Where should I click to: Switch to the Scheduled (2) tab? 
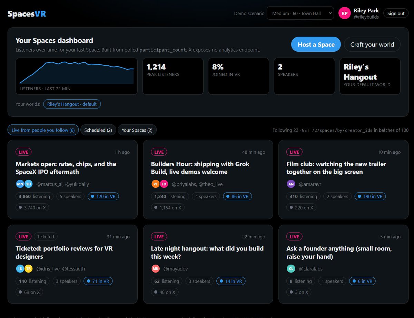coord(98,130)
